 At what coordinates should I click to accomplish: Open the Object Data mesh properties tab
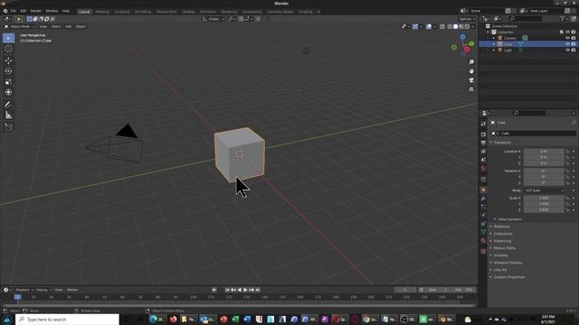pos(483,232)
